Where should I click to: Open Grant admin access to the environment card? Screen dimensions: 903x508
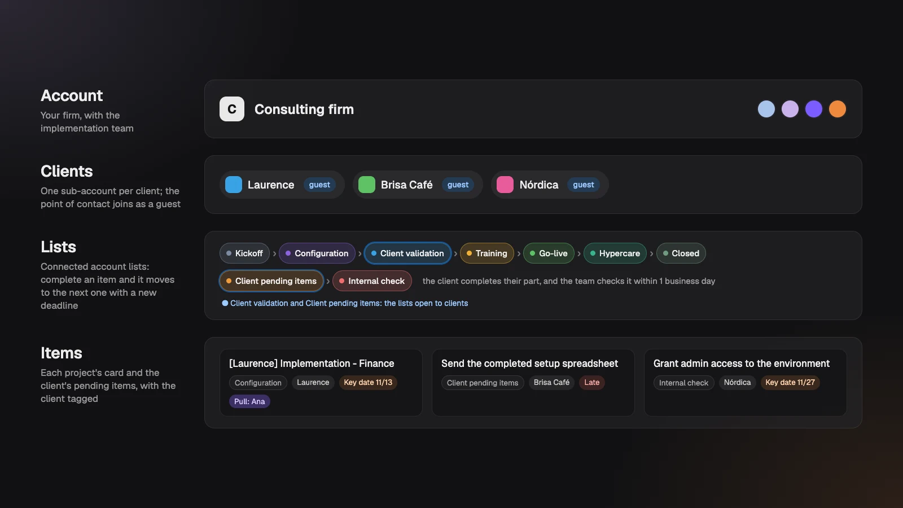746,383
